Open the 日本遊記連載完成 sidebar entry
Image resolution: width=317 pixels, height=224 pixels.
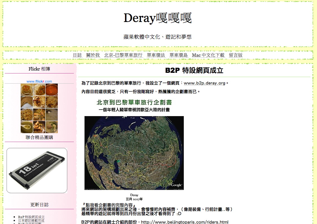[x=31, y=221]
